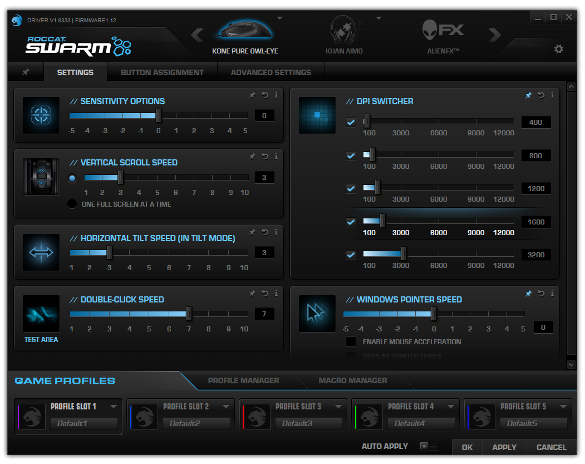The image size is (585, 464).
Task: Switch to the Settings tab
Action: point(75,72)
